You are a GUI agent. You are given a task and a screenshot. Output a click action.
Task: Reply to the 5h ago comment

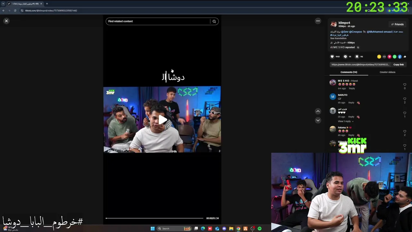click(x=351, y=117)
